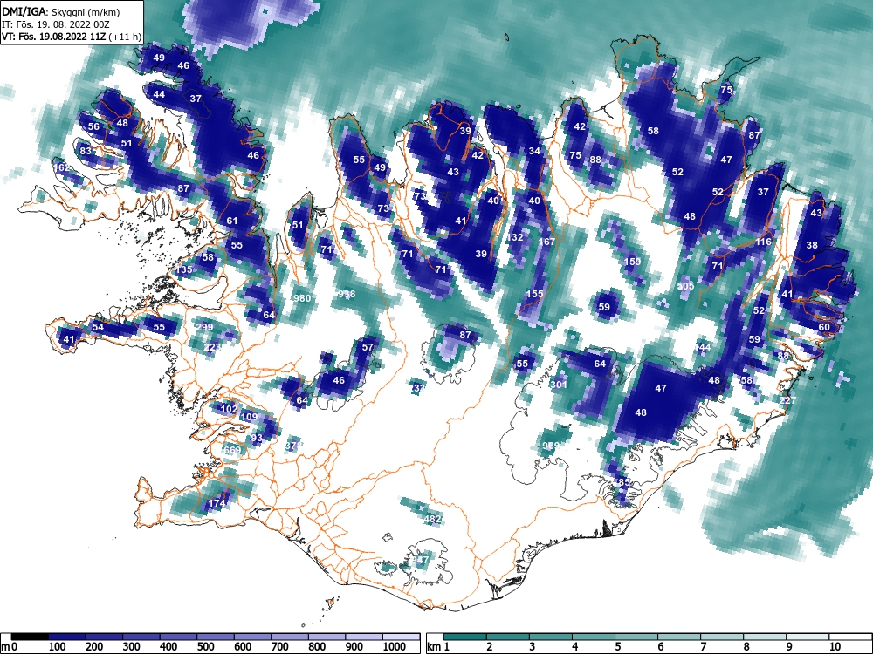873x654 pixels.
Task: Click the visibility value 505 on the map
Action: 686,286
